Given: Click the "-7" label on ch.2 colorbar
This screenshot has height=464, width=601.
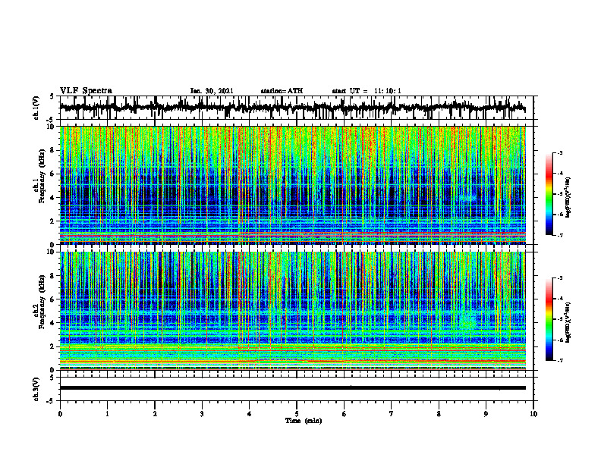Looking at the screenshot, I should pos(559,360).
